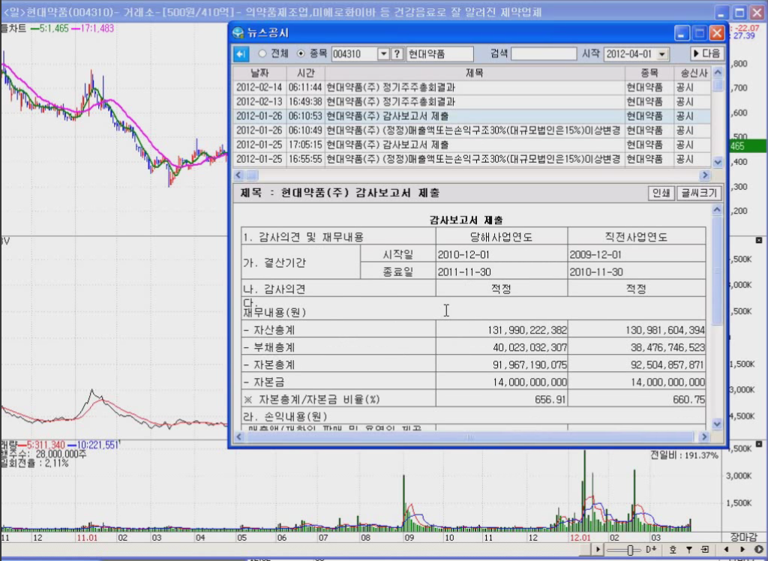Click the green 465 price tag on chart axis
Screen dimensions: 768x561
pos(748,146)
